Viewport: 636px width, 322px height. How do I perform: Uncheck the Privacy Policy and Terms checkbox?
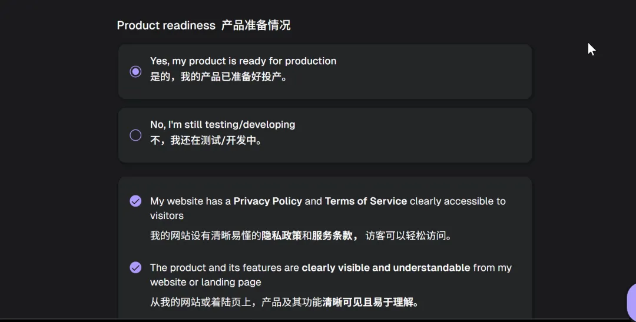point(135,201)
